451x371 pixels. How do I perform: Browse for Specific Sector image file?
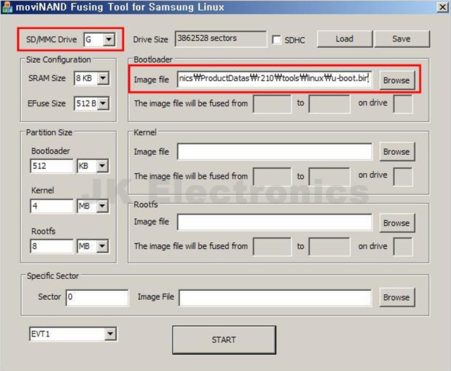[x=397, y=297]
